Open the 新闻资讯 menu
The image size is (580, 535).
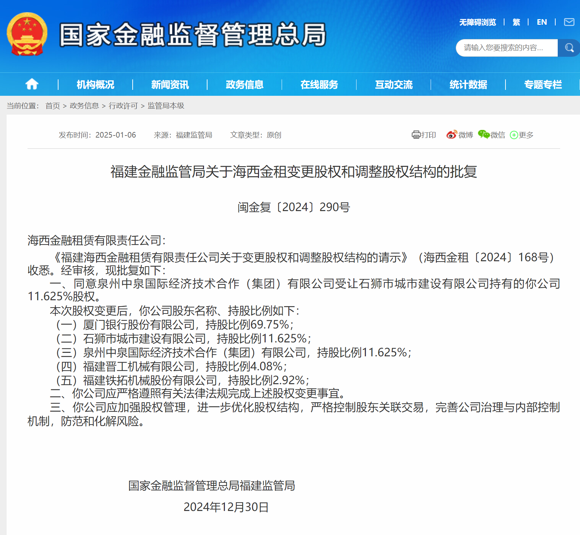[170, 85]
